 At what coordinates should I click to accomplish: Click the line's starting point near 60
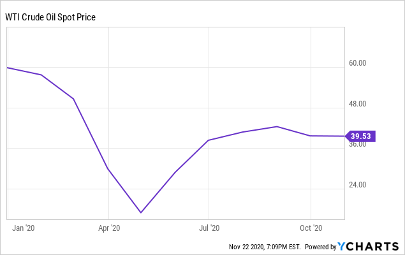tap(8, 68)
